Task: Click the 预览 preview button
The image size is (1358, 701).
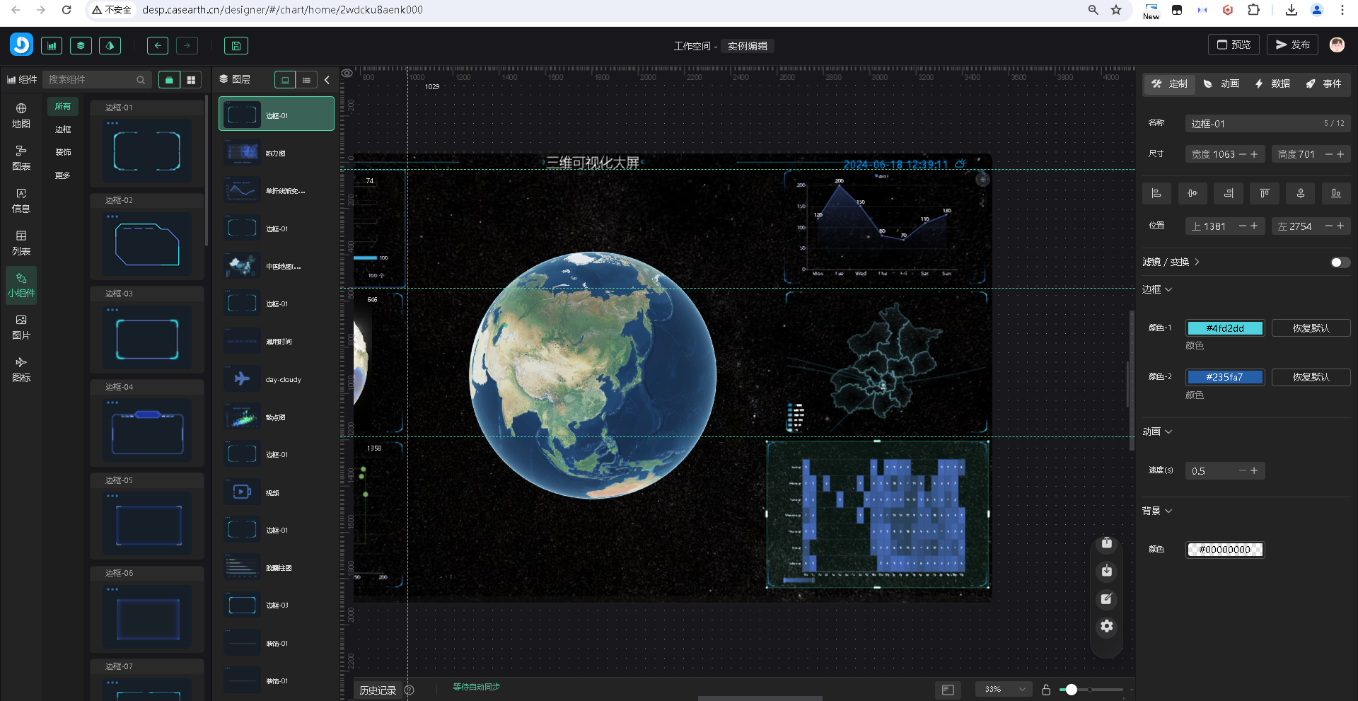Action: point(1234,45)
